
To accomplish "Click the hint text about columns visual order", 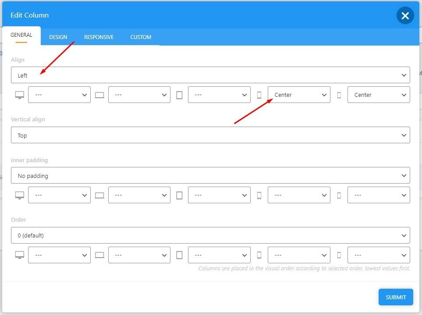I will 304,269.
